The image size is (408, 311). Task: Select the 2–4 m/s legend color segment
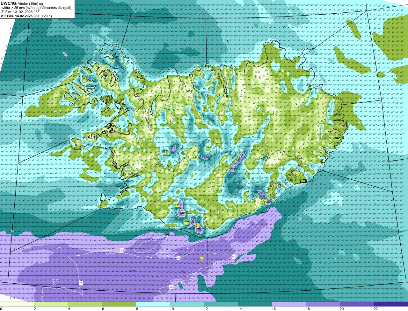51,304
